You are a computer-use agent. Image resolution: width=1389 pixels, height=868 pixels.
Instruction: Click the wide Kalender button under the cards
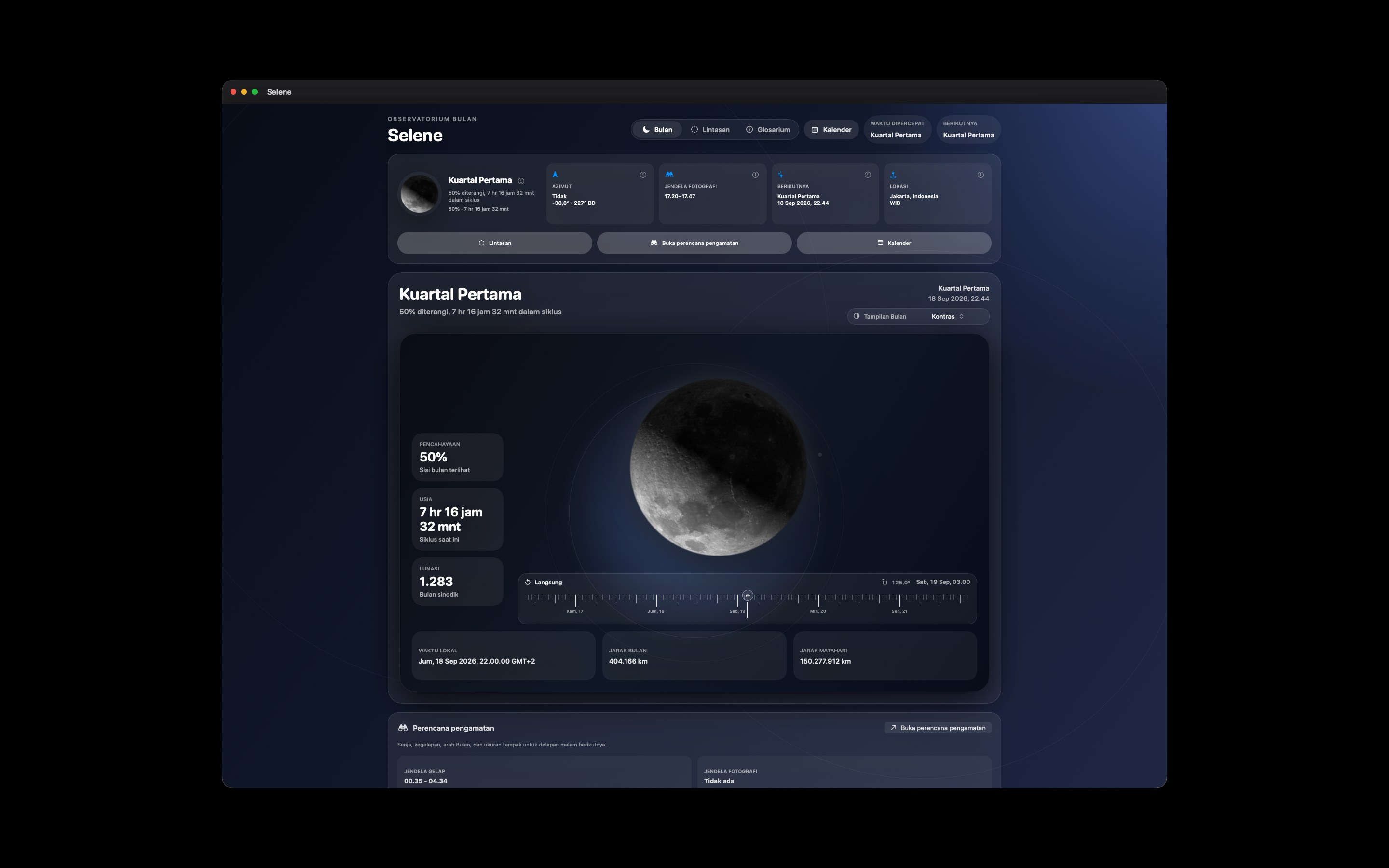894,243
